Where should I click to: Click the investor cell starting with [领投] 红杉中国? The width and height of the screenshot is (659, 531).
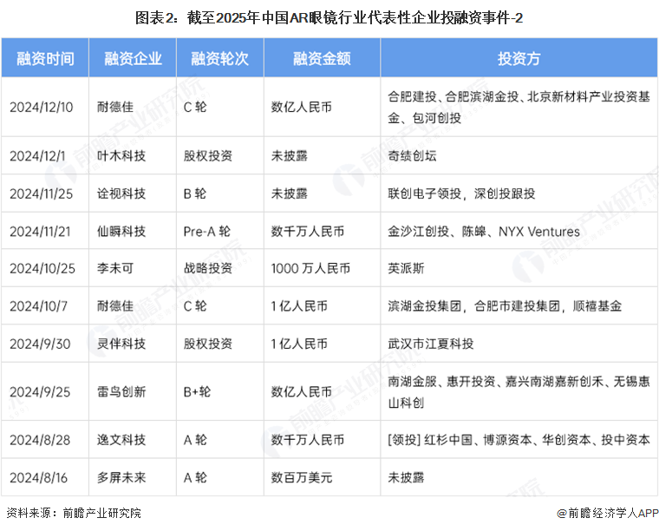519,440
